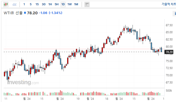
Task: Click the 85.00 price axis label
Action: tap(169, 32)
